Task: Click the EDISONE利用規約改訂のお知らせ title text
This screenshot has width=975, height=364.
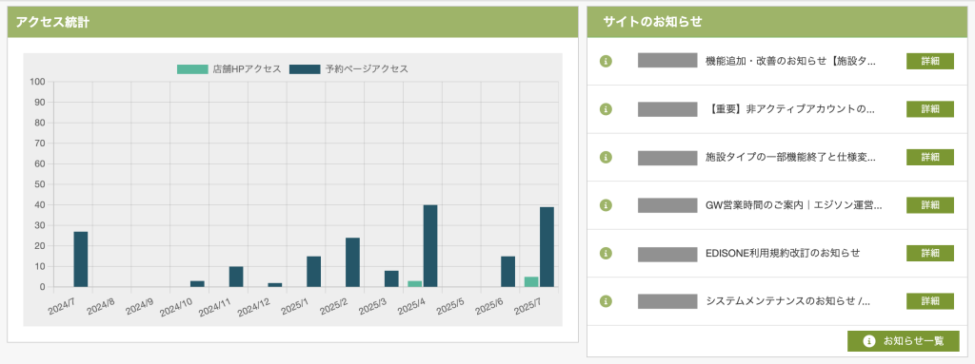Action: [x=783, y=254]
